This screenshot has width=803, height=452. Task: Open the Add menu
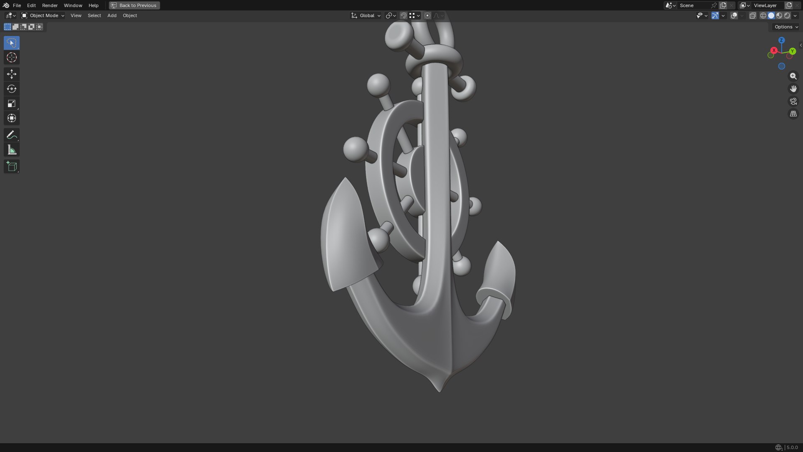(112, 15)
